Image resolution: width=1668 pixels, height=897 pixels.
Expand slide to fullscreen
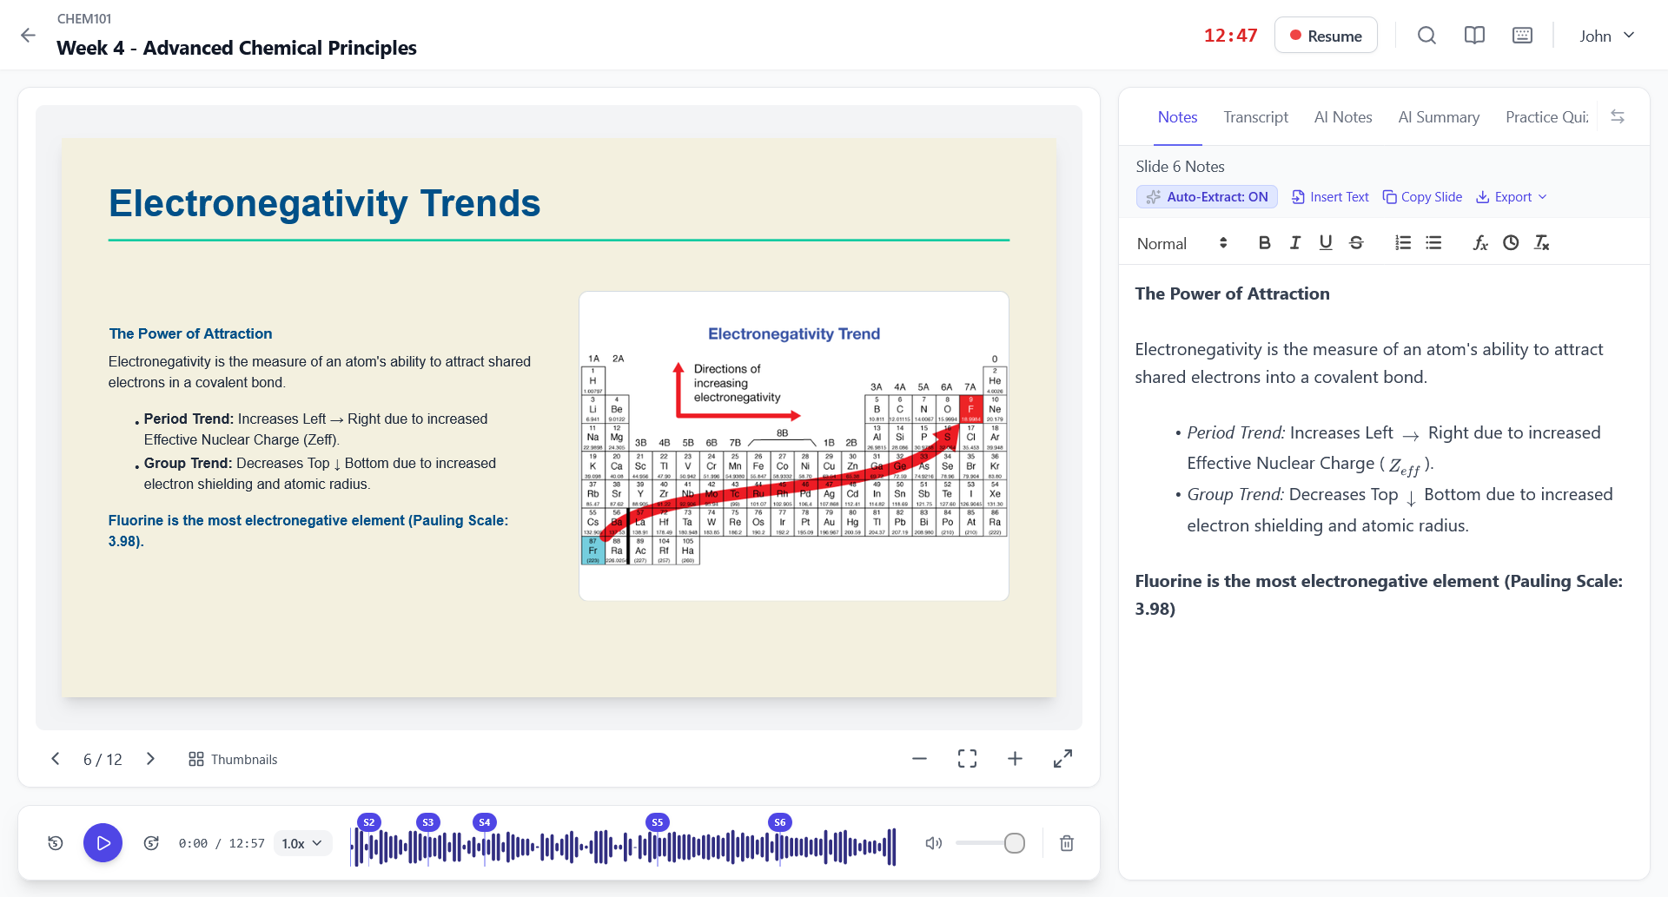[x=1062, y=759]
